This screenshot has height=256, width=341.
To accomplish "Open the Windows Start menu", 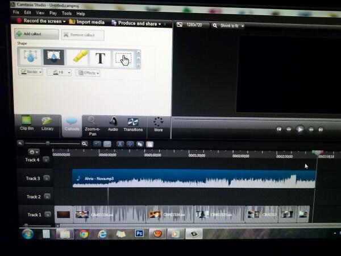I will pyautogui.click(x=28, y=234).
